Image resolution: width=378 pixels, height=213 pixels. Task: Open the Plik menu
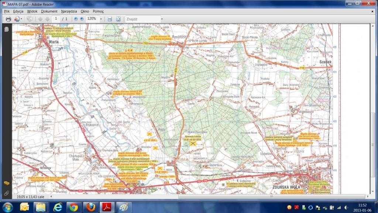coord(7,11)
